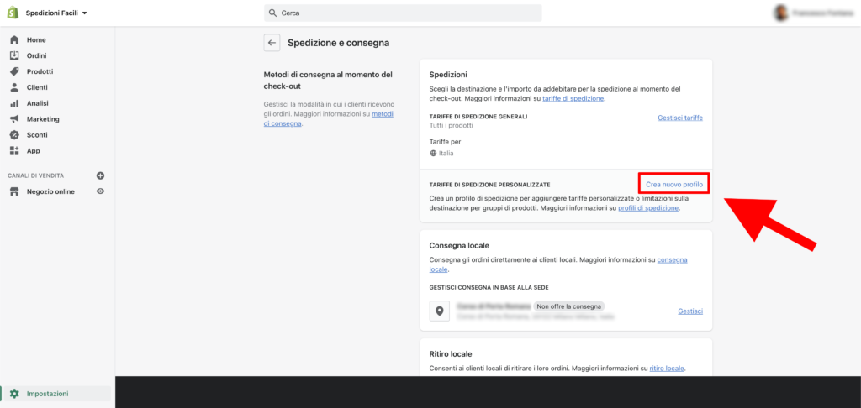Click the location pin icon
Viewport: 861px width, 408px height.
[x=439, y=311]
